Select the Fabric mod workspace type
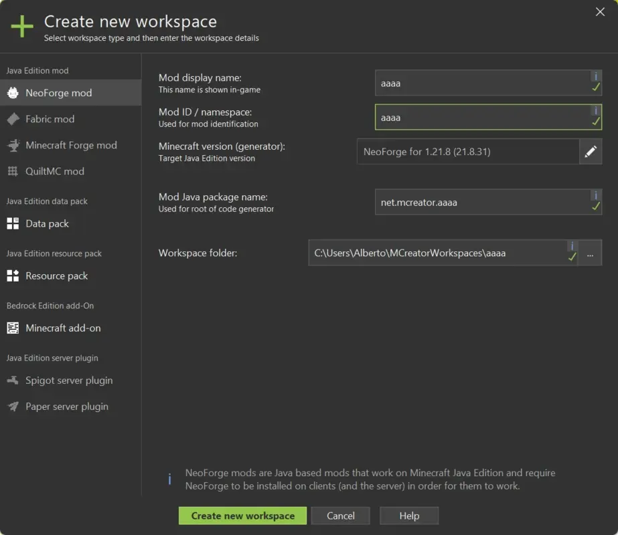Image resolution: width=618 pixels, height=535 pixels. point(46,120)
